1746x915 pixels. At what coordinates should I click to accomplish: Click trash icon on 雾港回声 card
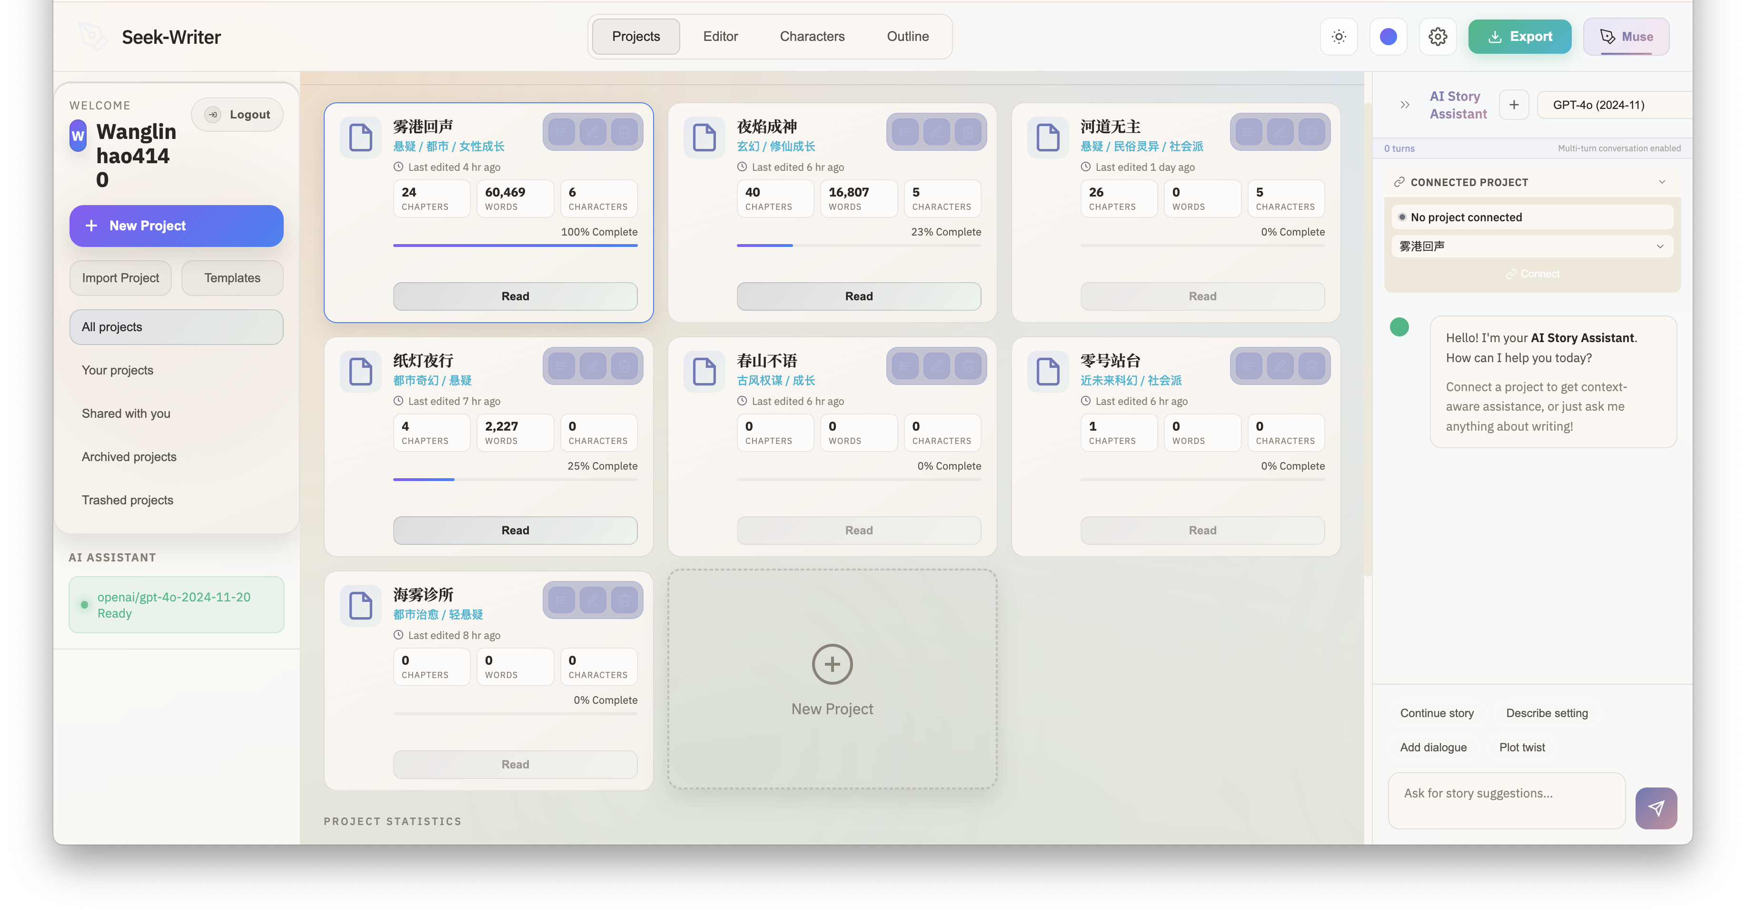coord(624,132)
